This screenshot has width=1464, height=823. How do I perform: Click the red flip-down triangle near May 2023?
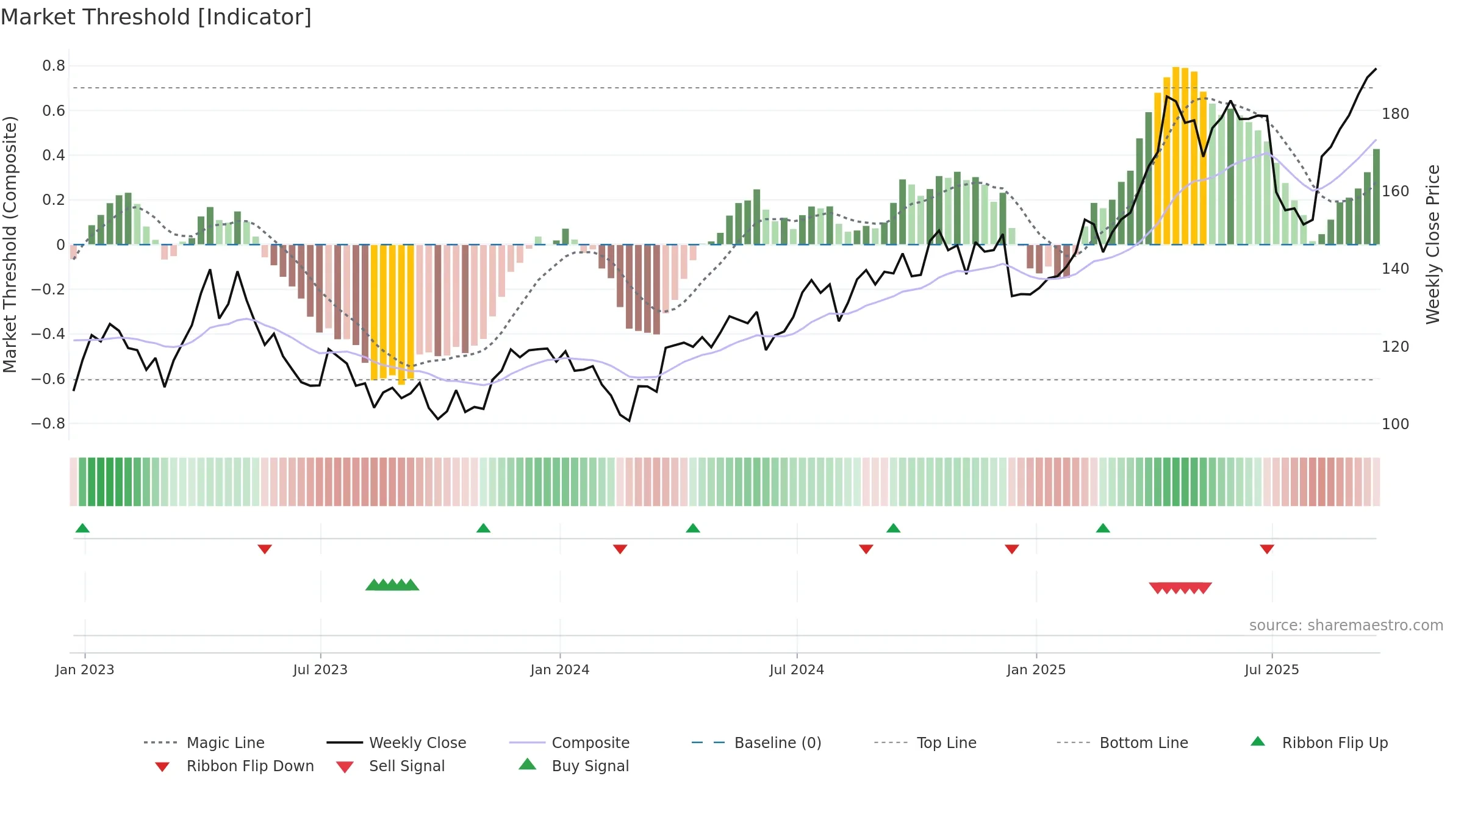click(265, 549)
